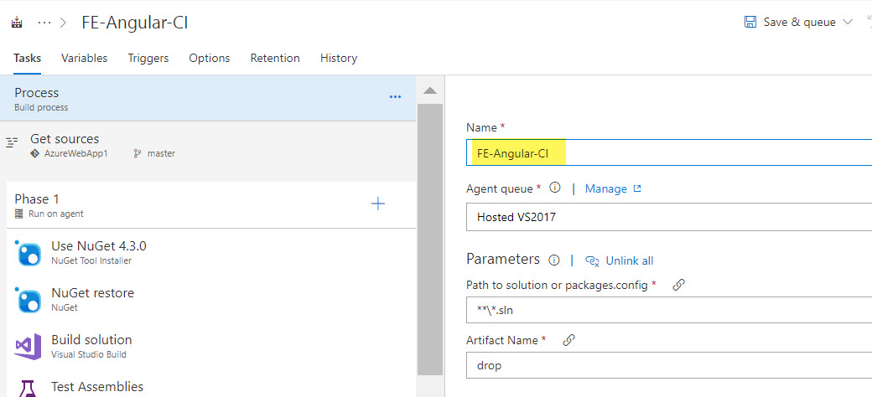Click the Parameters info icon
The width and height of the screenshot is (872, 397).
click(x=553, y=260)
